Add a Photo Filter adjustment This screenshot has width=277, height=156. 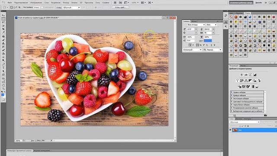254,81
